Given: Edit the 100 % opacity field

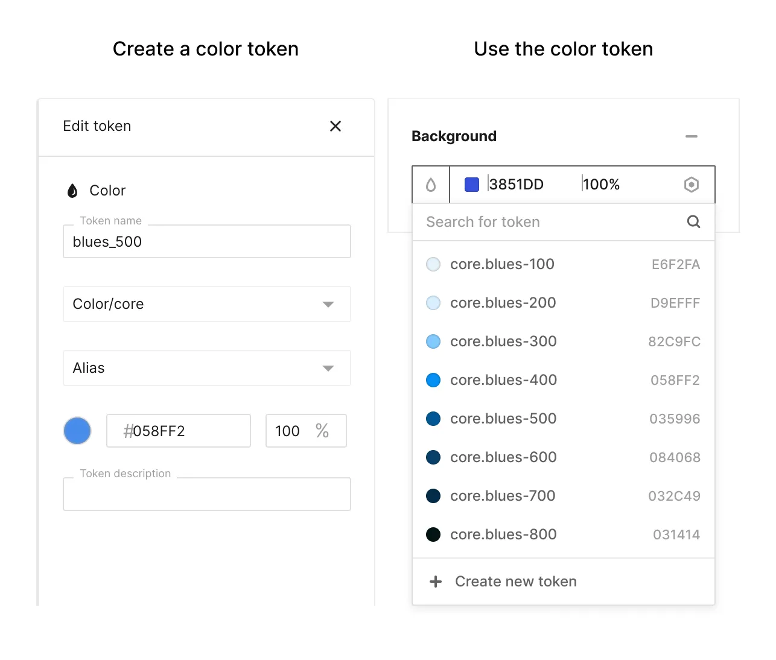Looking at the screenshot, I should tap(306, 431).
